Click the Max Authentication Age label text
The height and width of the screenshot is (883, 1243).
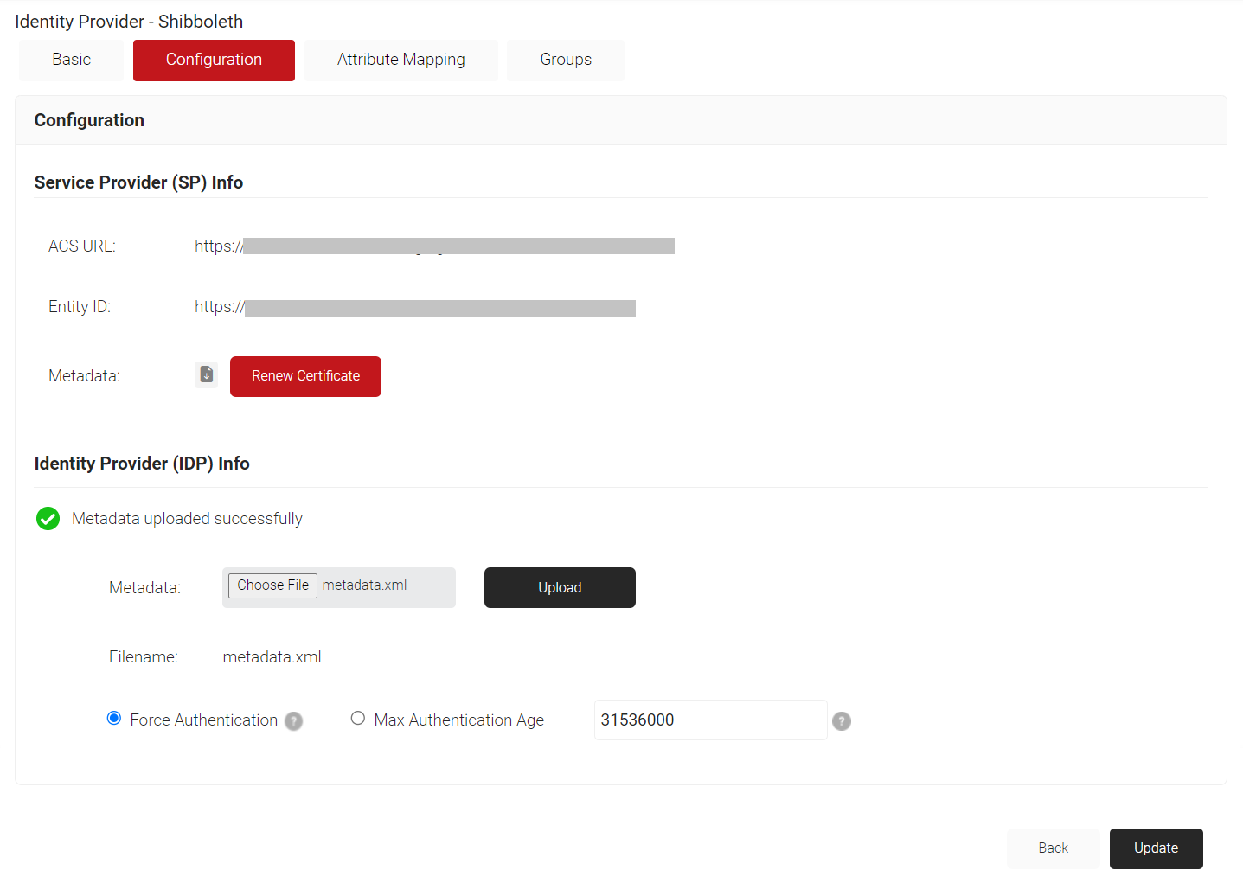tap(459, 720)
